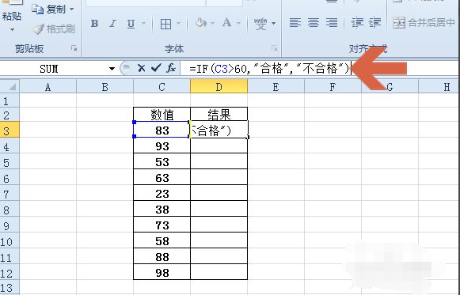Image resolution: width=460 pixels, height=295 pixels.
Task: Open the Fill Color dropdown arrow
Action: 212,23
